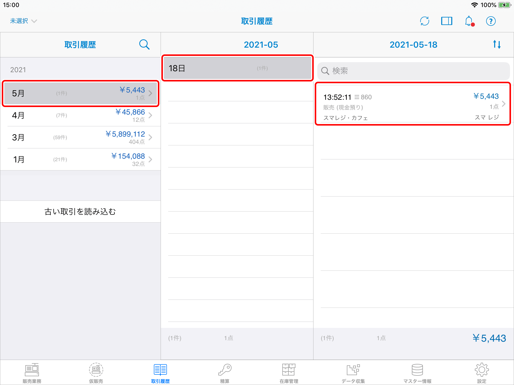Click the ¥5,443 daily total at bottom
The height and width of the screenshot is (385, 514).
489,338
